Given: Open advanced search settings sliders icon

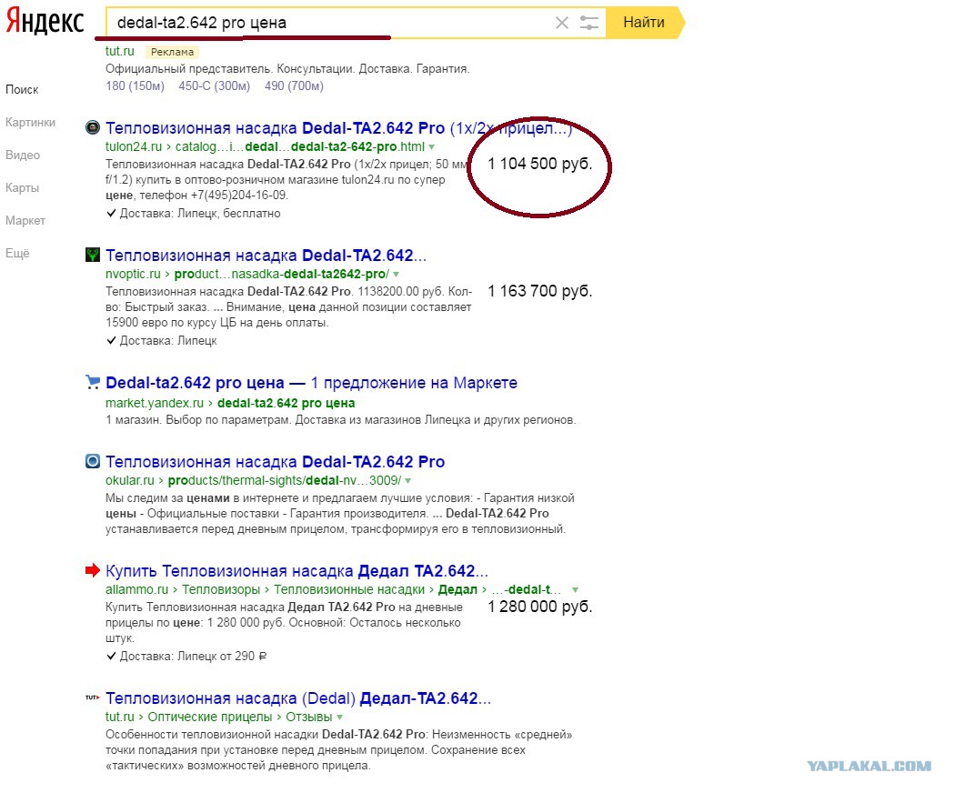Looking at the screenshot, I should [589, 23].
